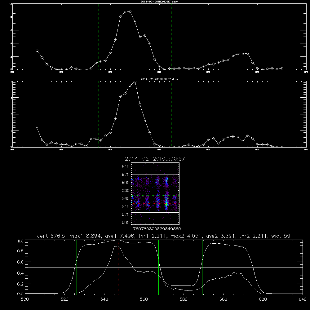
Task: Click the rightmost green vertical line in bottom plot
Action: 251,267
